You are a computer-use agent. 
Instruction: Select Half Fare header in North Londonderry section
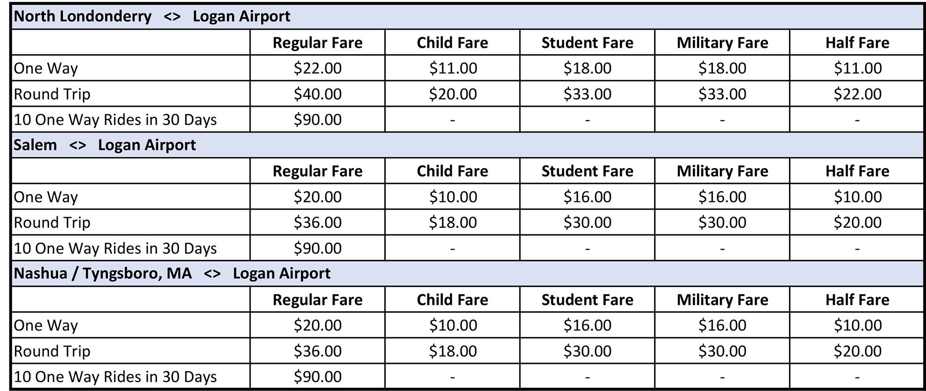pyautogui.click(x=857, y=42)
